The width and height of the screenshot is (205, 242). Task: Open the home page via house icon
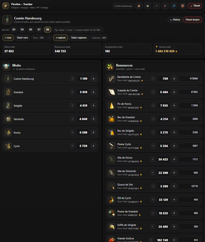click(139, 6)
